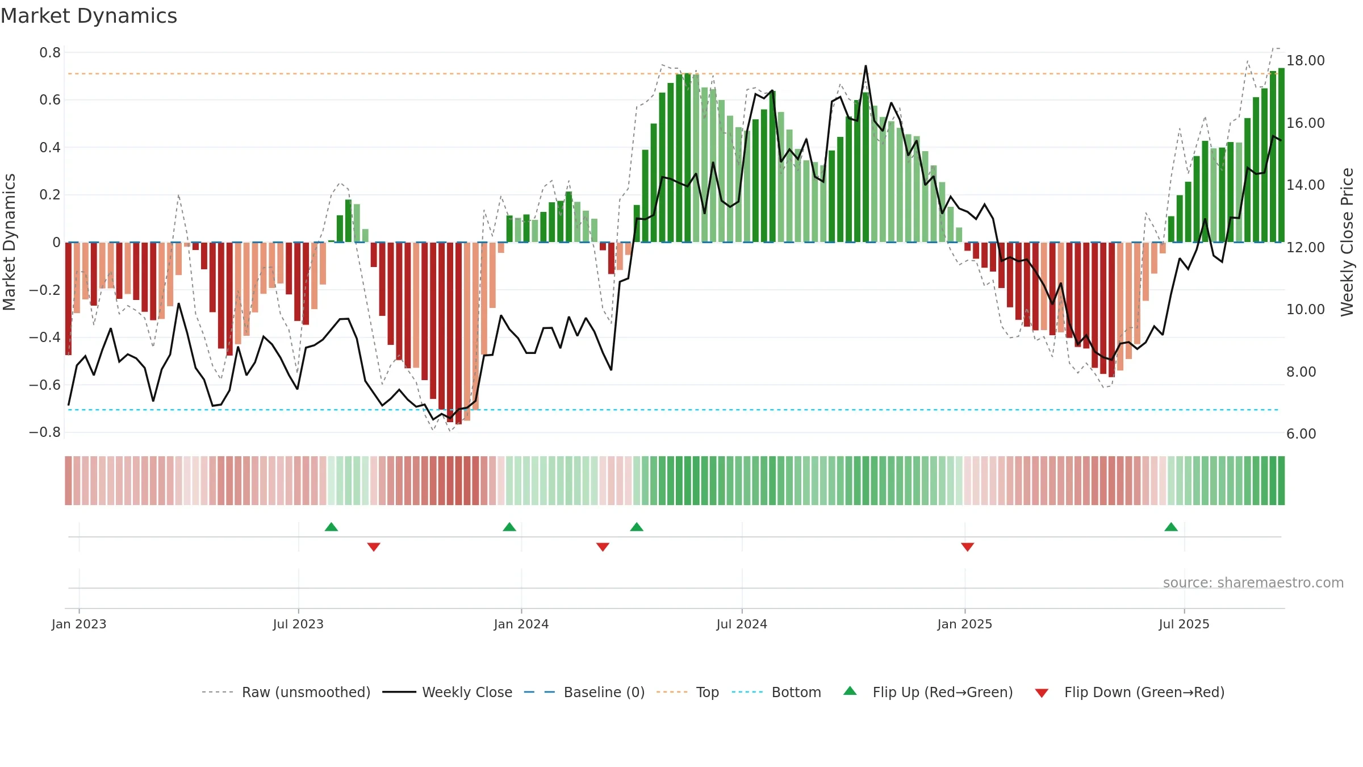Click the 14.00 price axis label
The width and height of the screenshot is (1363, 767).
click(1305, 185)
